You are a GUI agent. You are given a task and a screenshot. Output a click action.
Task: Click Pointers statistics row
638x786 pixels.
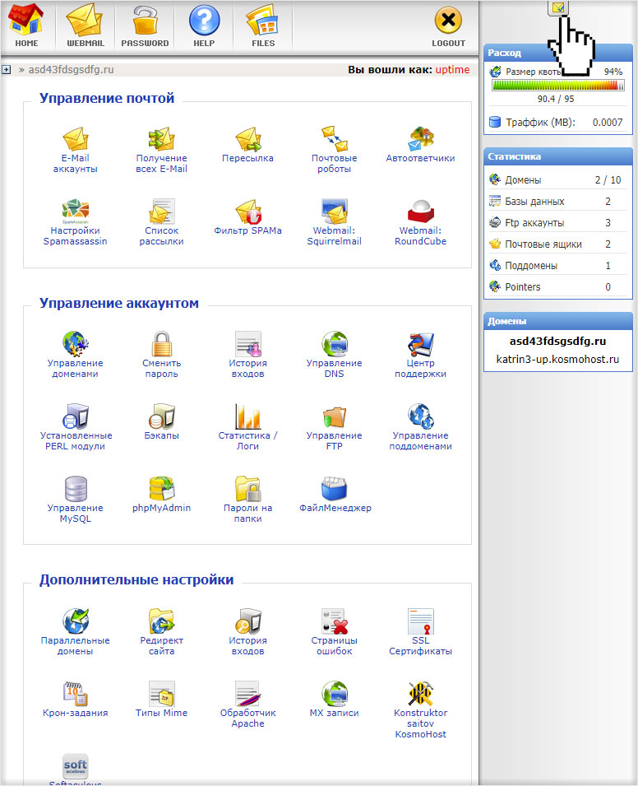tap(557, 286)
